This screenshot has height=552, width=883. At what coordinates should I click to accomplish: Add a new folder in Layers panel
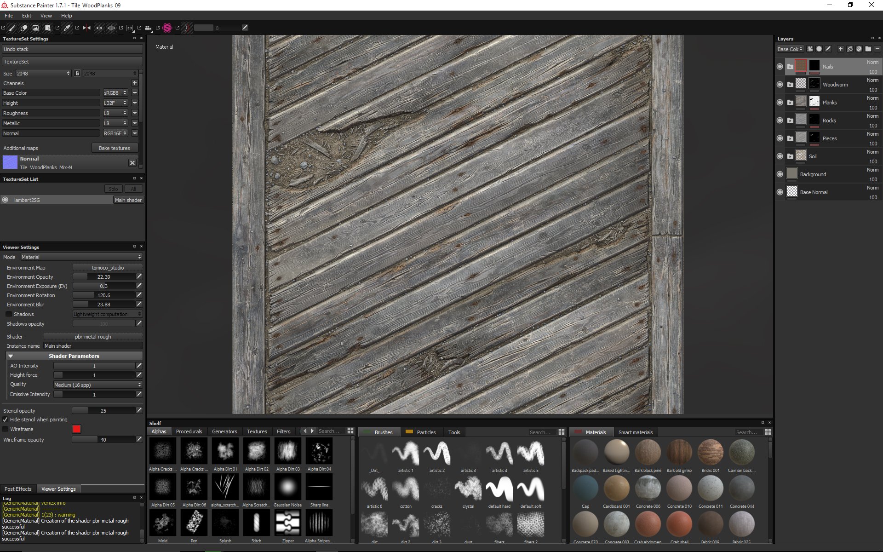click(868, 49)
